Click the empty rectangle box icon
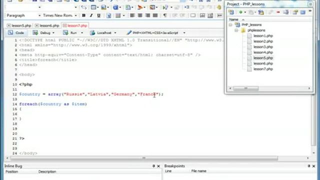The image size is (320, 180). 193,15
